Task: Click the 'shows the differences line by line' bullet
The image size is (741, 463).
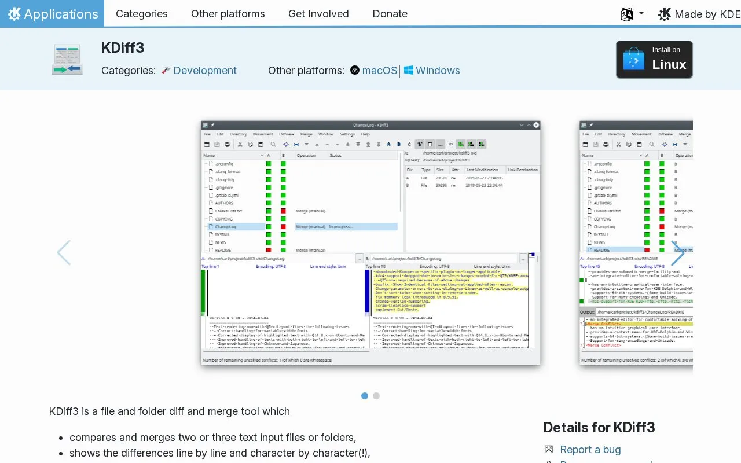Action: [220, 453]
